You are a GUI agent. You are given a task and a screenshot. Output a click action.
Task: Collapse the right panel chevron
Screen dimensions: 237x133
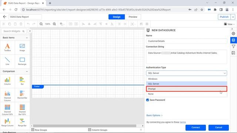click(x=232, y=29)
